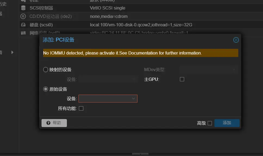Tick the 所有功能 checkbox

coord(81,109)
